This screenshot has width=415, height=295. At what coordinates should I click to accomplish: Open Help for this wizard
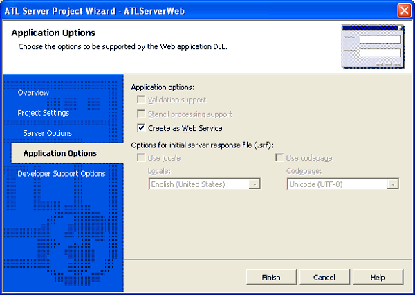(378, 277)
